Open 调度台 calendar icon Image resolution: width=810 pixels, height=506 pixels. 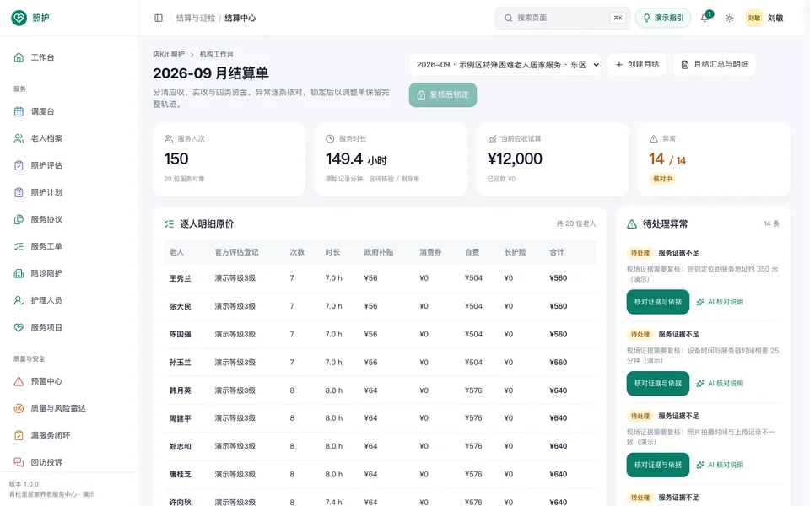19,111
